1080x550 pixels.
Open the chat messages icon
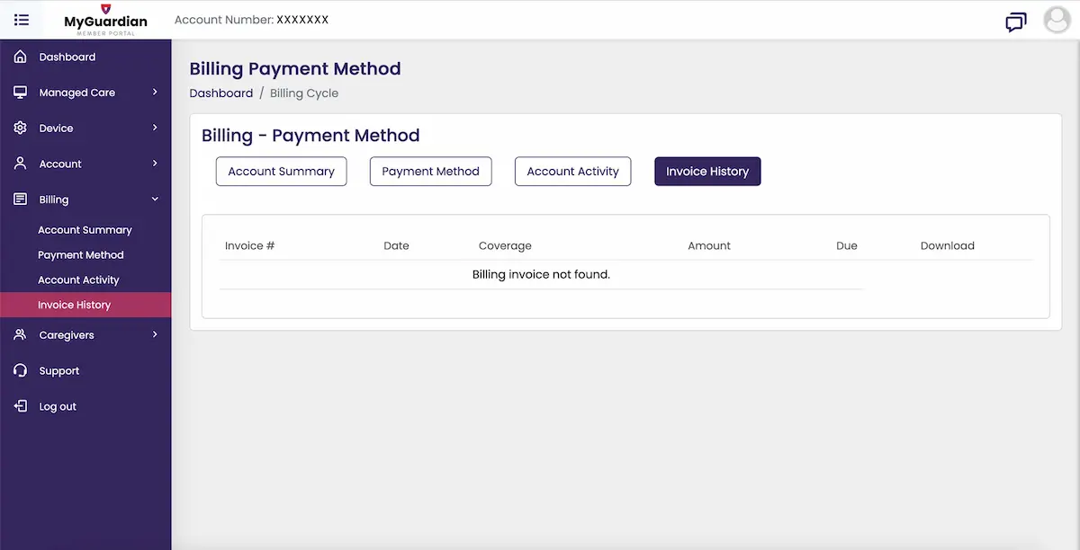(1016, 22)
